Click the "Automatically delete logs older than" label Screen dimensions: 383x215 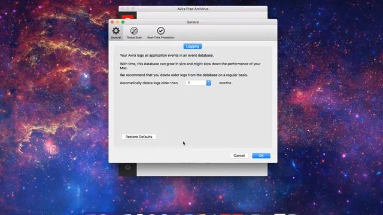coord(149,83)
